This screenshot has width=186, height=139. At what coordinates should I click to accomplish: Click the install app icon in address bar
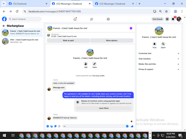tap(155, 11)
